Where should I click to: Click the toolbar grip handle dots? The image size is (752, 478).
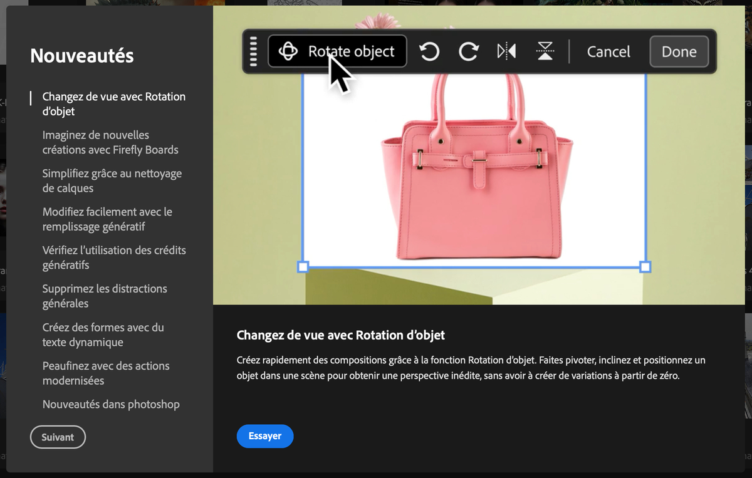pos(253,51)
